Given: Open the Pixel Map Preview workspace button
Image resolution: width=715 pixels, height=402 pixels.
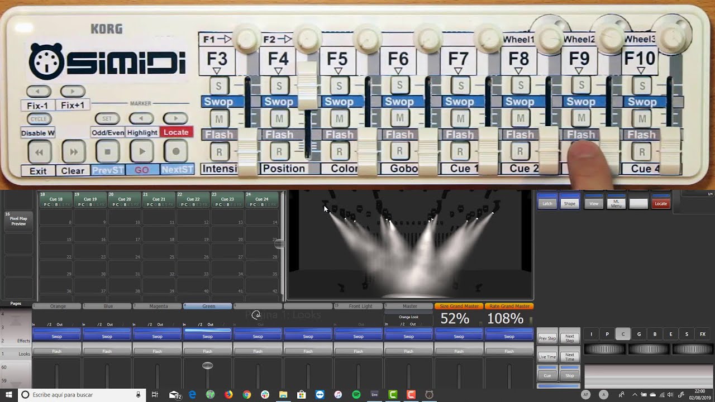Looking at the screenshot, I should point(18,221).
